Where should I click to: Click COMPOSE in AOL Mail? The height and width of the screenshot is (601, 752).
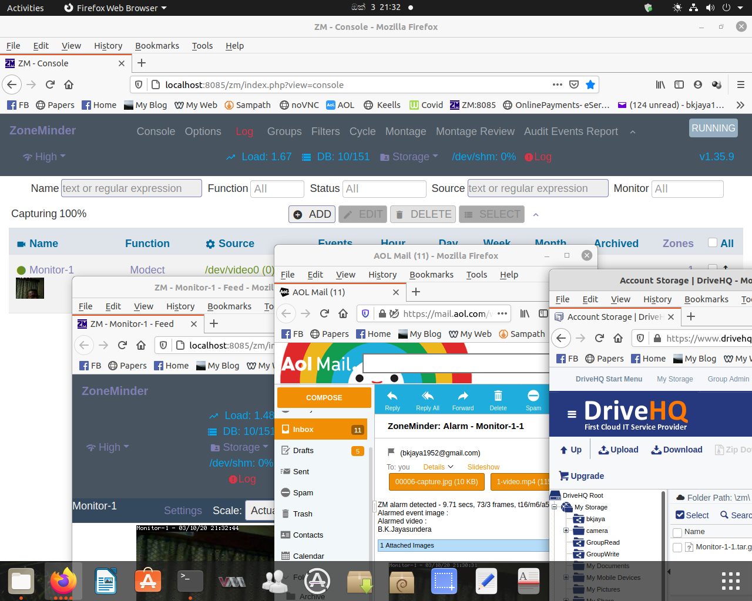tap(324, 398)
